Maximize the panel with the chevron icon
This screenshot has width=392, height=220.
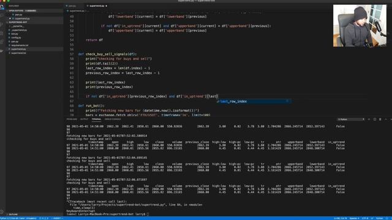386,119
